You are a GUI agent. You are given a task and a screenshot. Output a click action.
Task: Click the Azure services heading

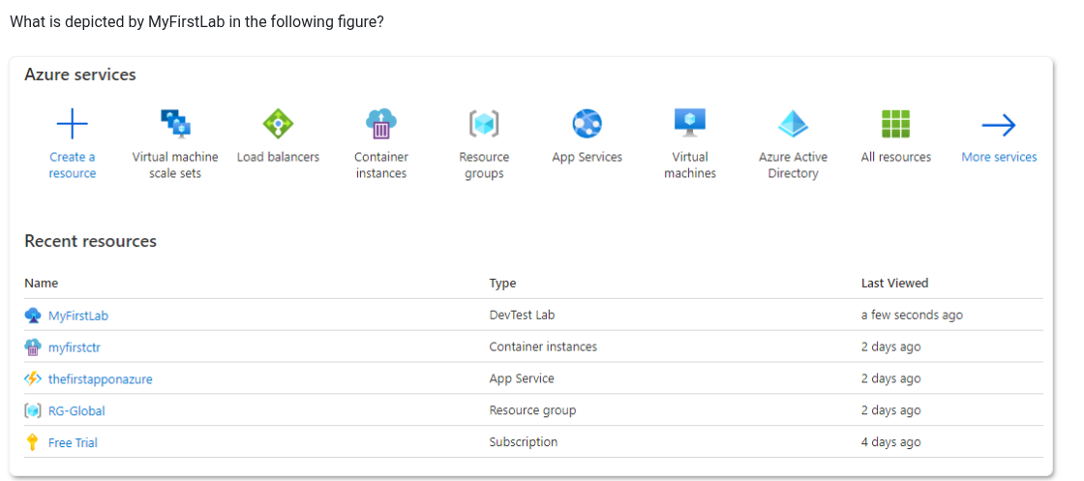point(80,74)
